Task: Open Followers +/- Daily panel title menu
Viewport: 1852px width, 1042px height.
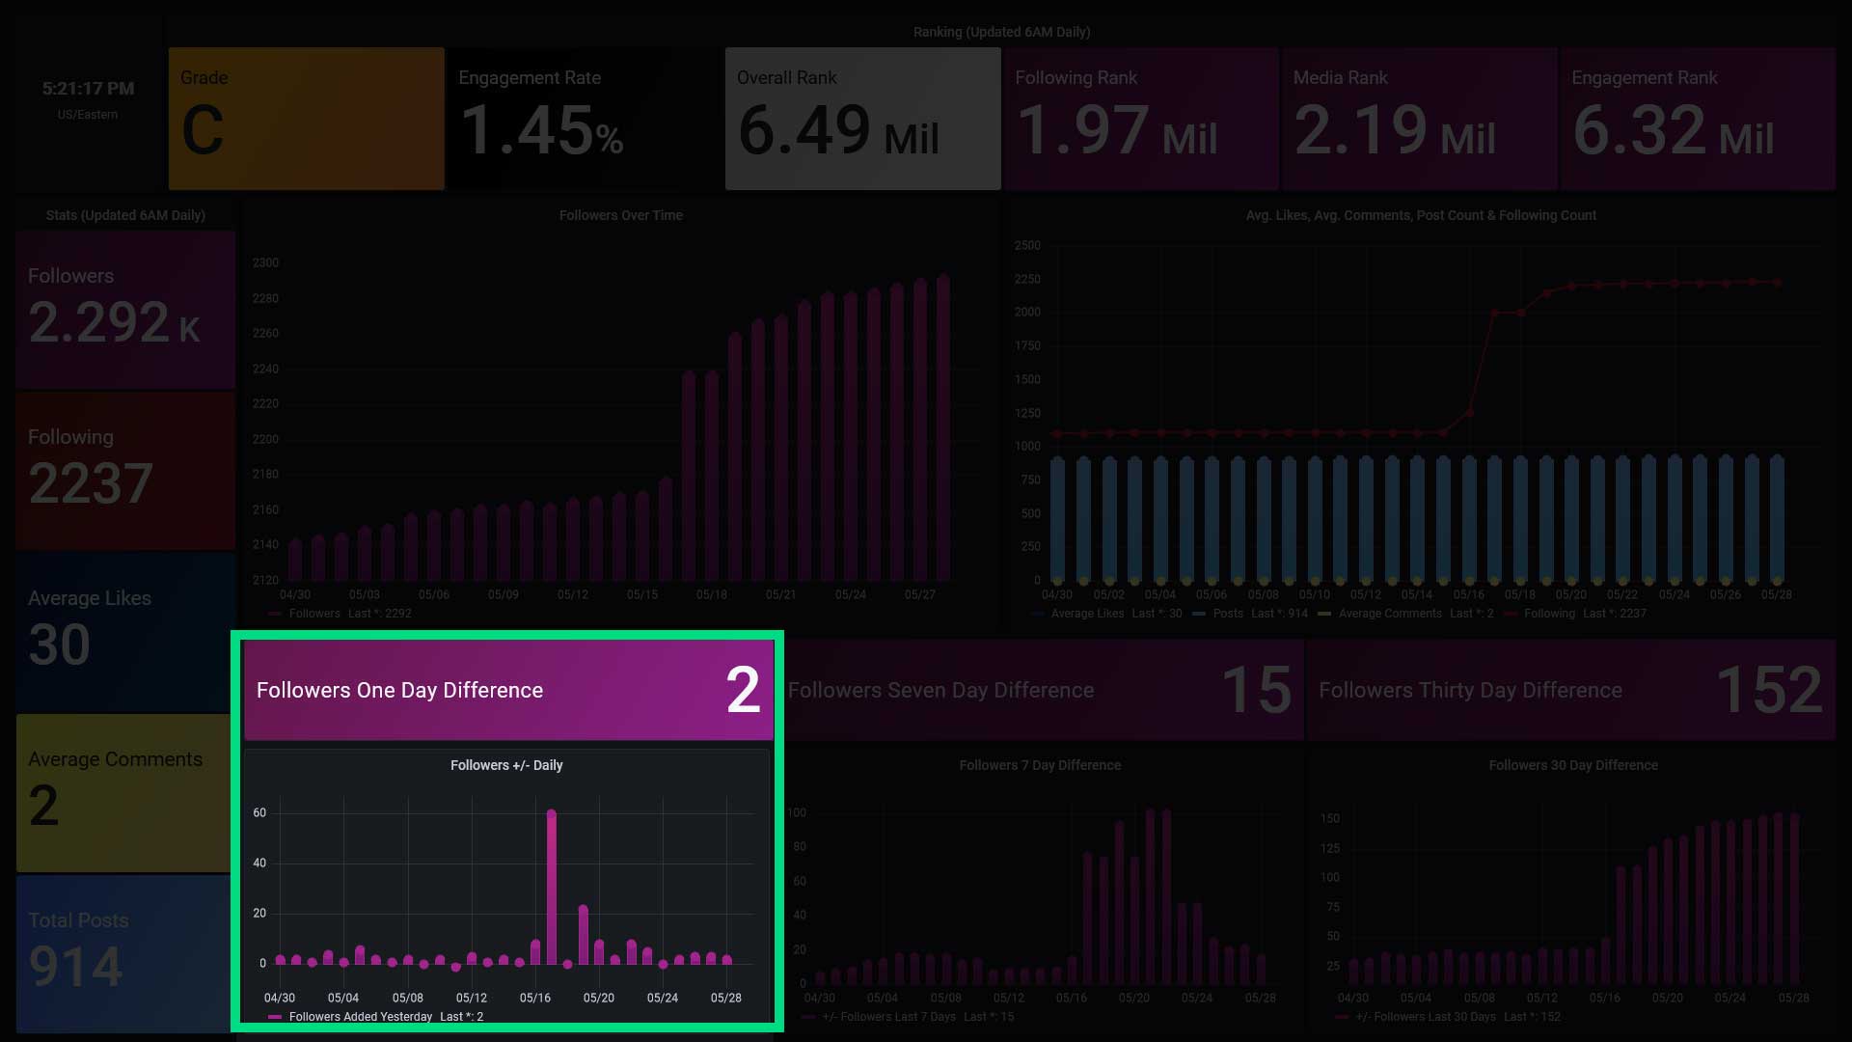Action: [506, 765]
